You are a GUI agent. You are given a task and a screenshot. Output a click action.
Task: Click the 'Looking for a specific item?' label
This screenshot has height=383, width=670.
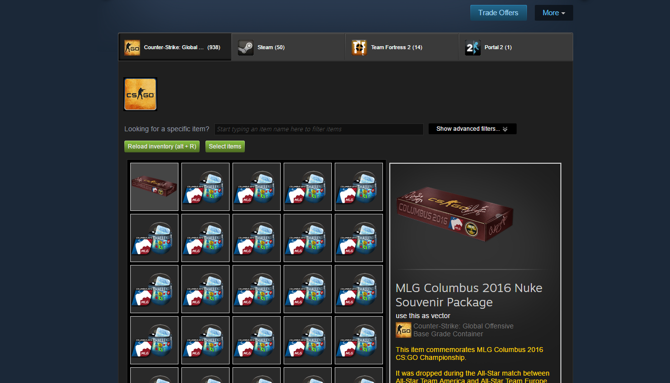tap(167, 129)
